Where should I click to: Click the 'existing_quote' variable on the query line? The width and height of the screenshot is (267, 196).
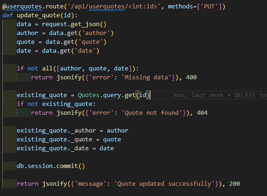pyautogui.click(x=42, y=95)
